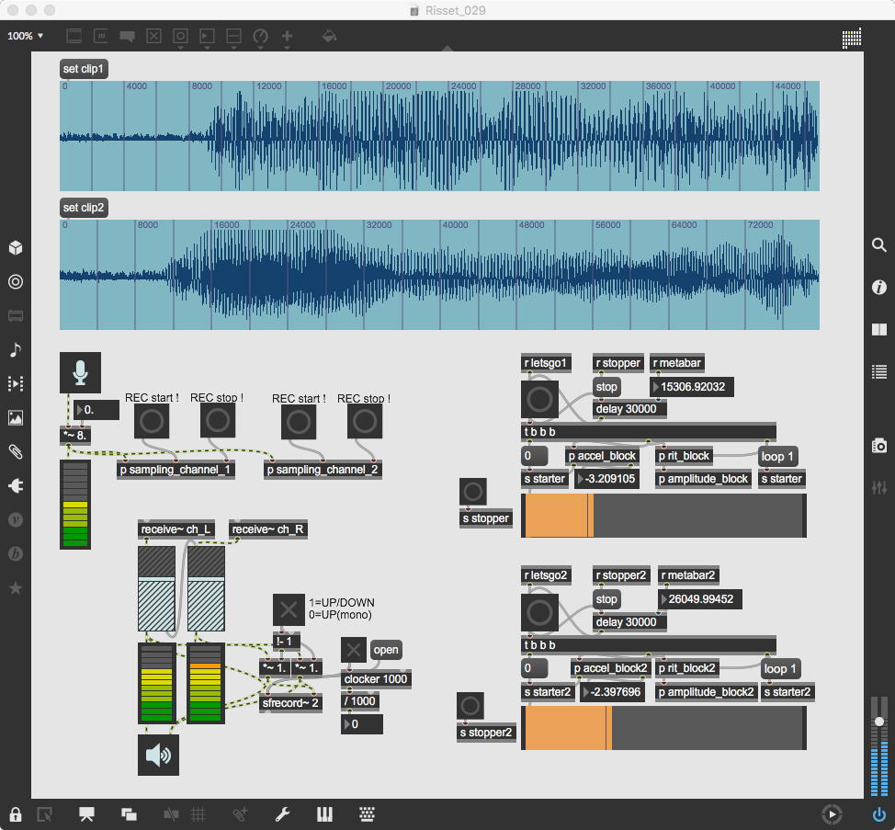This screenshot has height=830, width=895.
Task: Expand the dial object dropdown in top toolbar
Action: (260, 38)
